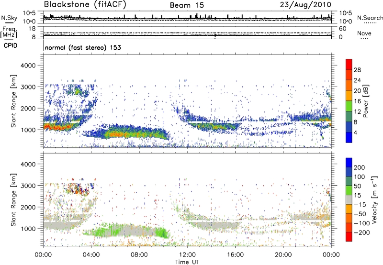
Task: Click the "60" tick on the Nave axis
Action: pos(342,29)
